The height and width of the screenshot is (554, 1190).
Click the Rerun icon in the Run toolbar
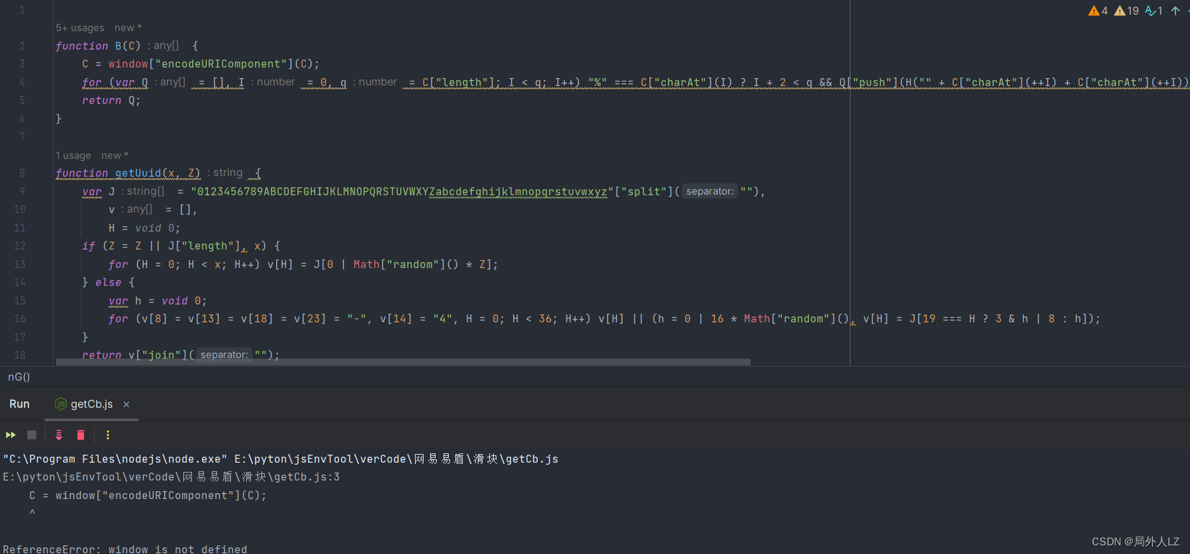pyautogui.click(x=11, y=435)
